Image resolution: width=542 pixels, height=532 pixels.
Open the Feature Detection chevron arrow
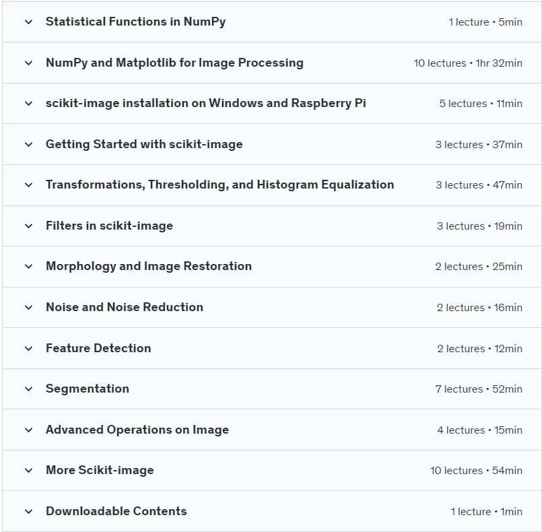tap(29, 348)
